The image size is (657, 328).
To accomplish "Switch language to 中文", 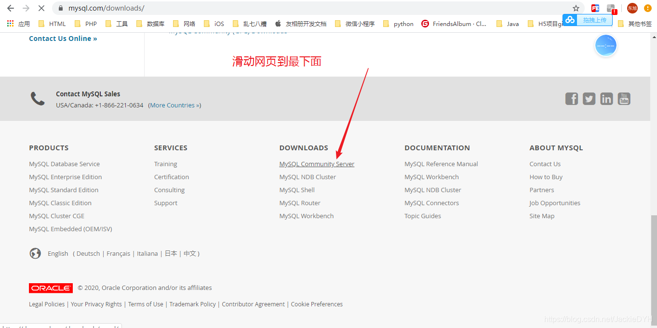I will tap(190, 253).
